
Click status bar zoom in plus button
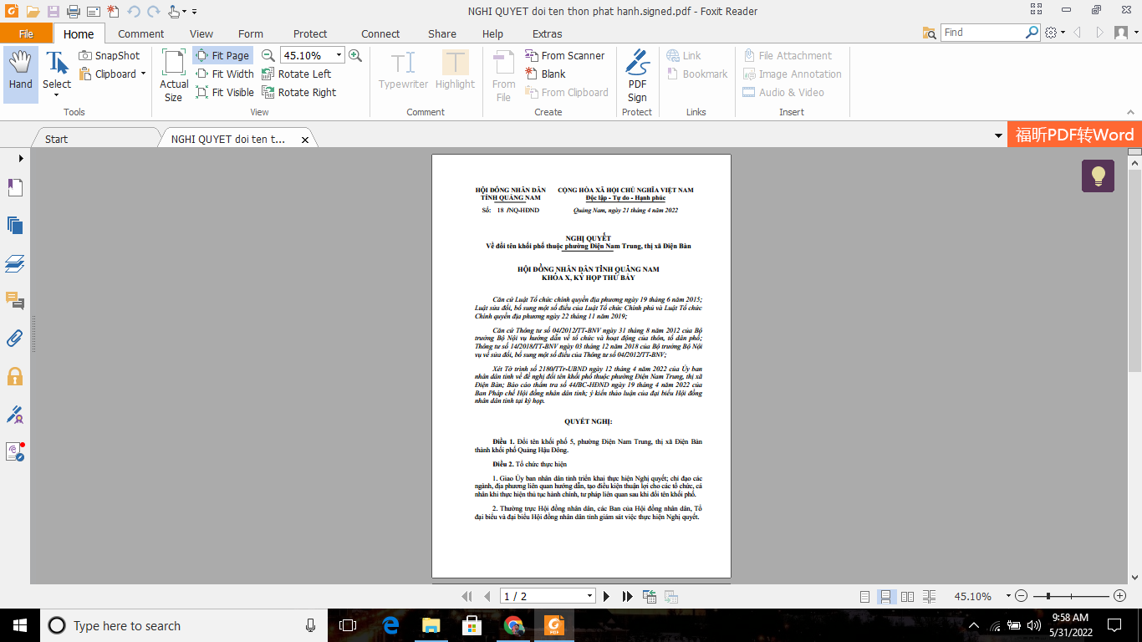[x=1120, y=596]
